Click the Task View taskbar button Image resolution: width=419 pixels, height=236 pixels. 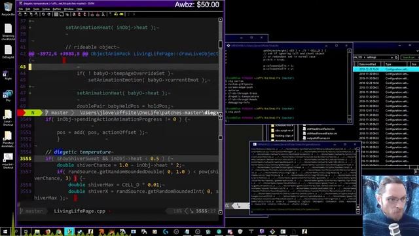(26, 231)
